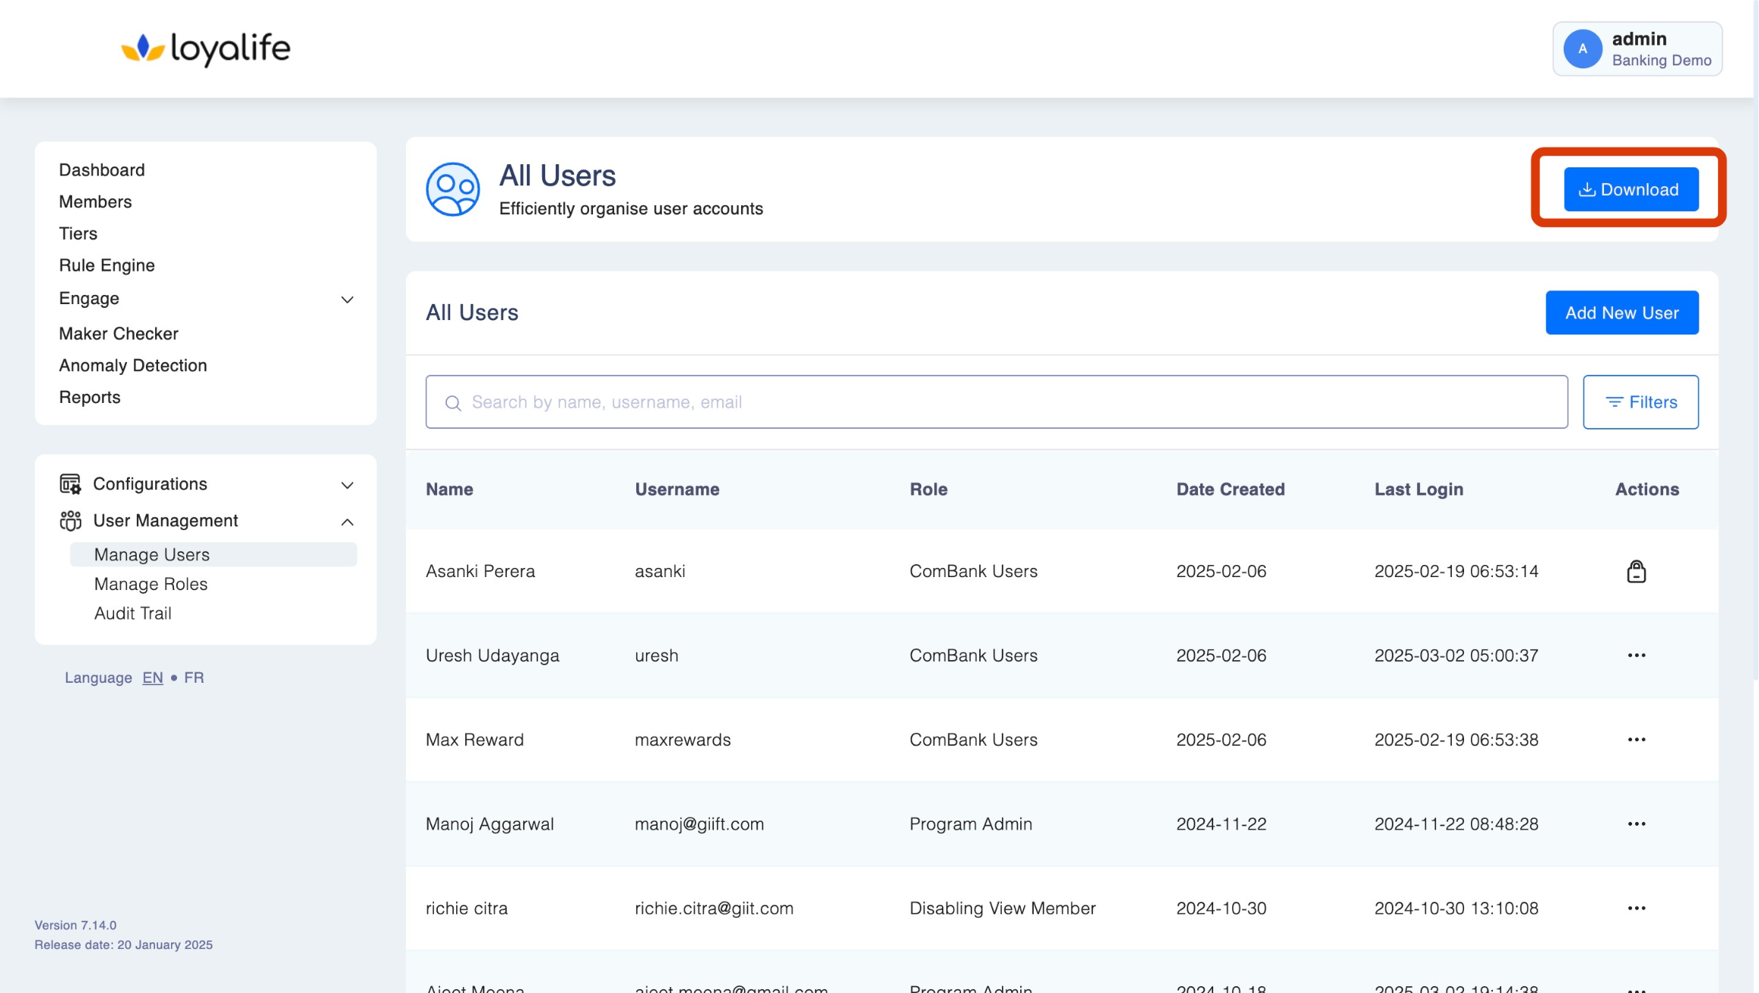
Task: Click the Download button
Action: 1631,189
